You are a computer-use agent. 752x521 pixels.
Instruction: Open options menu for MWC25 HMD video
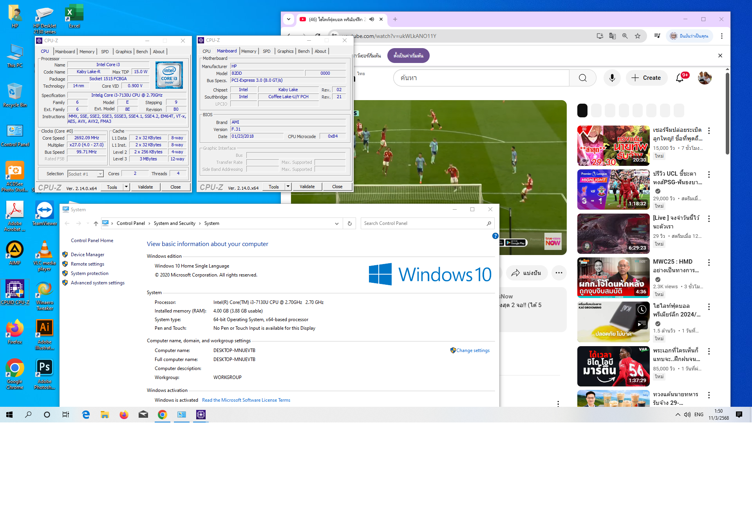click(709, 262)
